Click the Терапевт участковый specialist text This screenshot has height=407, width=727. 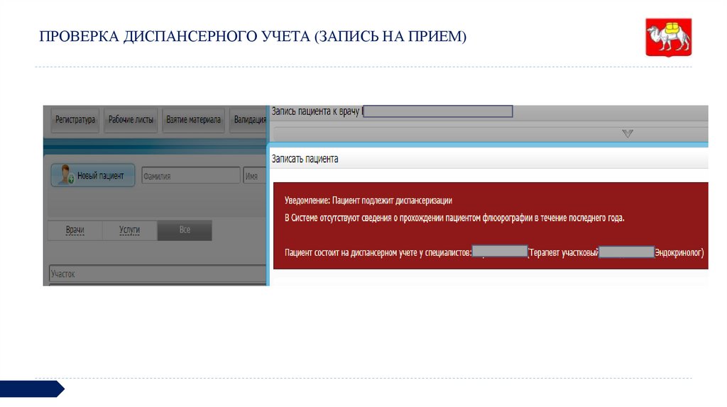[563, 253]
